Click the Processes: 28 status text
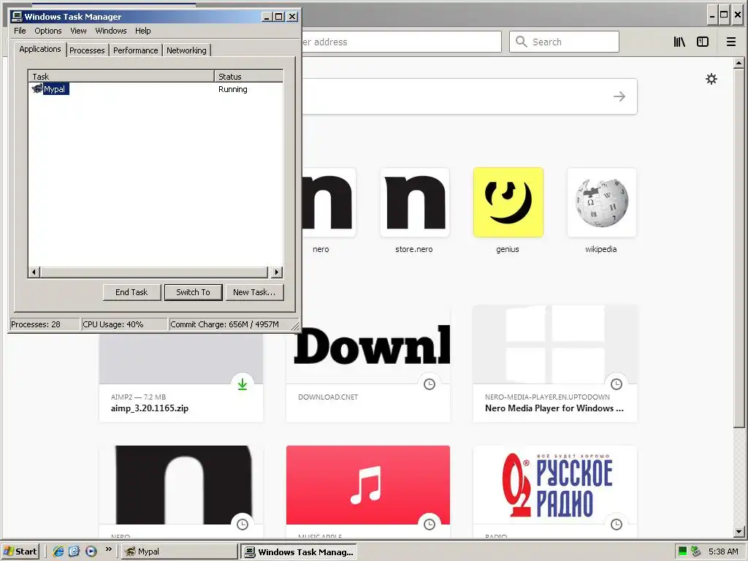This screenshot has width=748, height=561. [36, 324]
